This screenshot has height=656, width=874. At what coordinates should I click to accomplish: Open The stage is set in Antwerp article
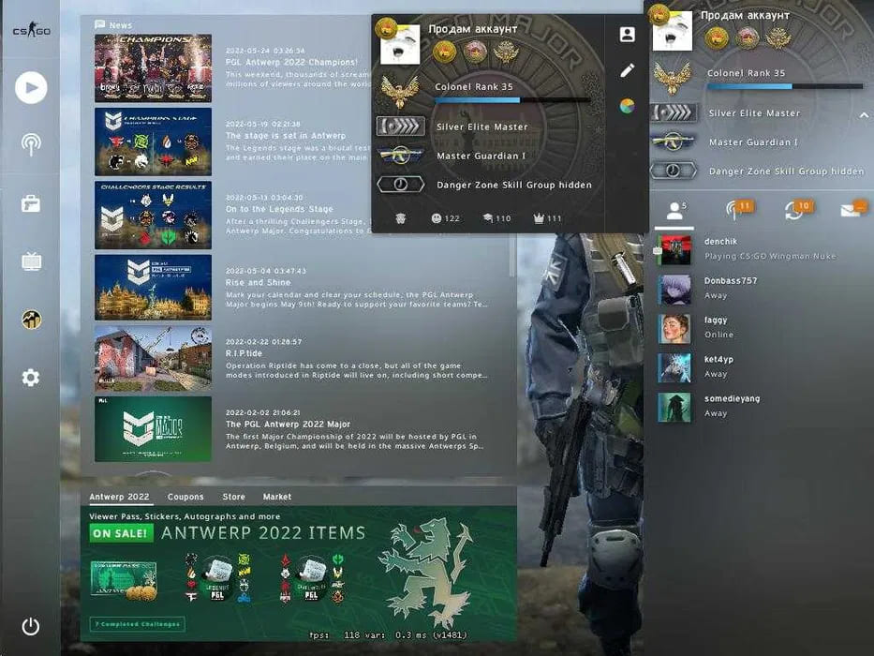click(x=286, y=136)
